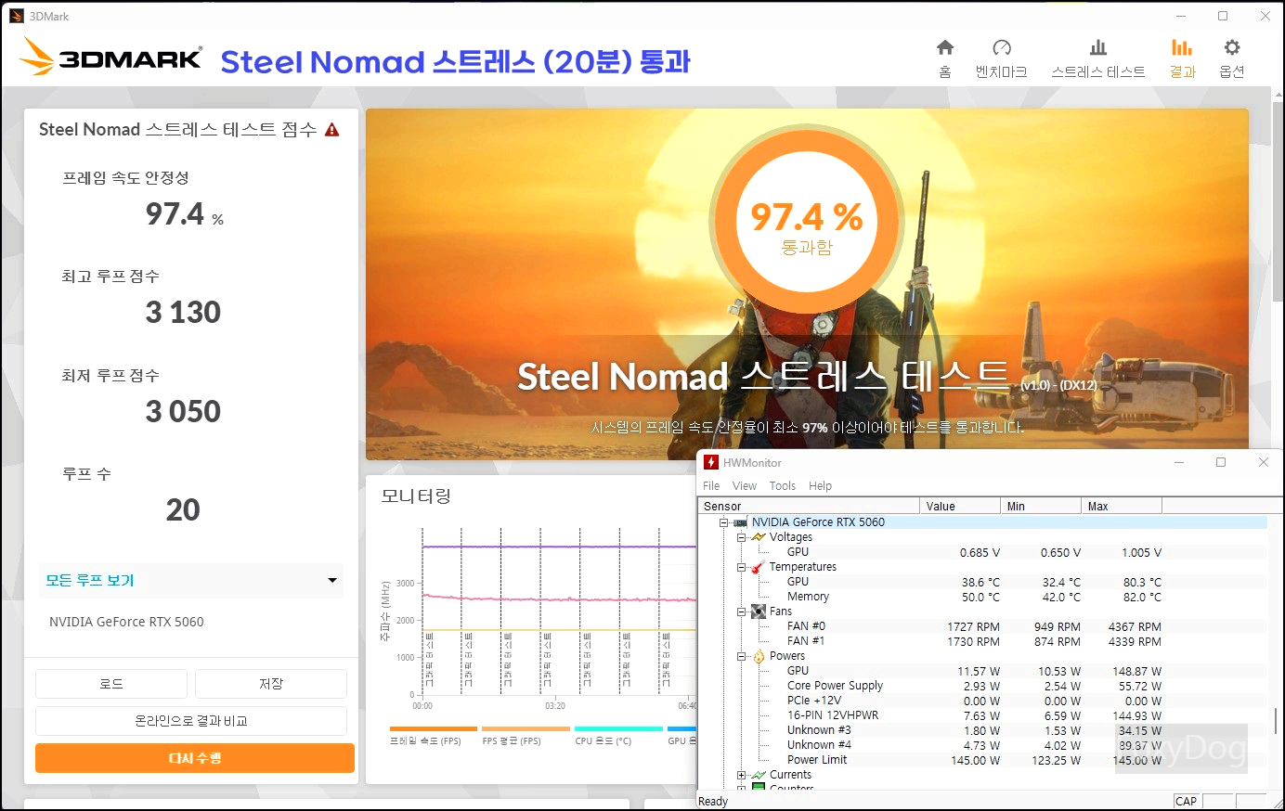The height and width of the screenshot is (811, 1285).
Task: Click the red warning triangle next to 테스트 점수
Action: coord(331,130)
